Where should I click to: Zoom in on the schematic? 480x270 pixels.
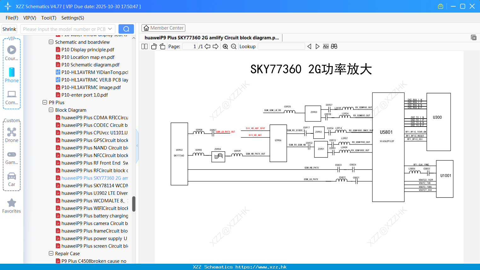[225, 47]
